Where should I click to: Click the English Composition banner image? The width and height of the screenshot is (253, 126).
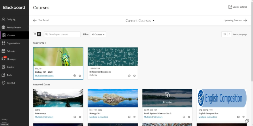(222, 98)
